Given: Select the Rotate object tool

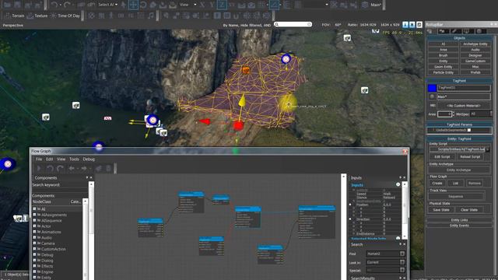Looking at the screenshot, I should click(x=143, y=5).
